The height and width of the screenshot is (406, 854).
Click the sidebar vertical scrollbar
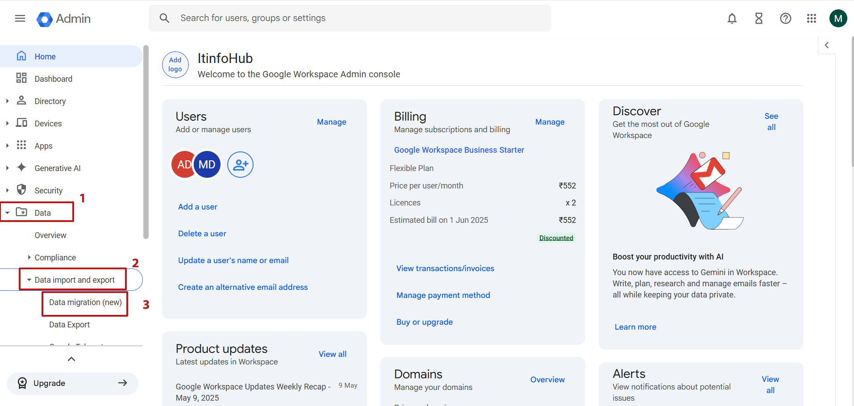coord(146,142)
